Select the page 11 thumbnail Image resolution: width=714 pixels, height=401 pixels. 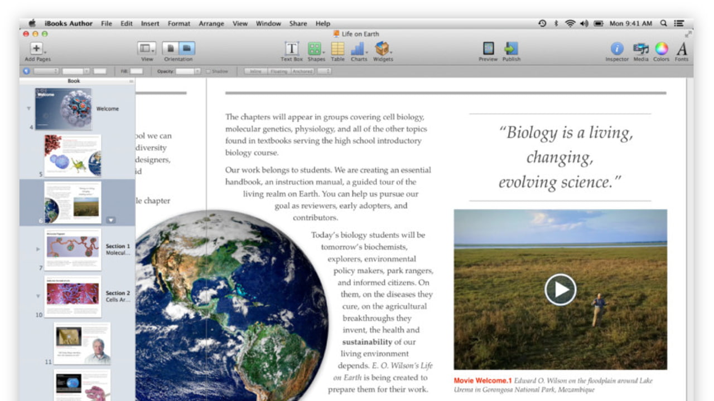coord(83,343)
